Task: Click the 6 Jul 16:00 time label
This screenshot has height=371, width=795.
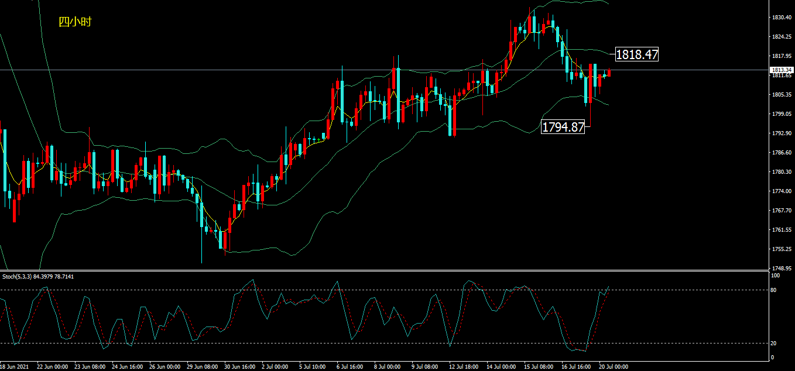Action: point(351,367)
